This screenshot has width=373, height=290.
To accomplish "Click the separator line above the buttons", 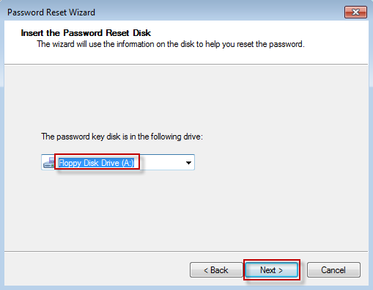I will (186, 251).
